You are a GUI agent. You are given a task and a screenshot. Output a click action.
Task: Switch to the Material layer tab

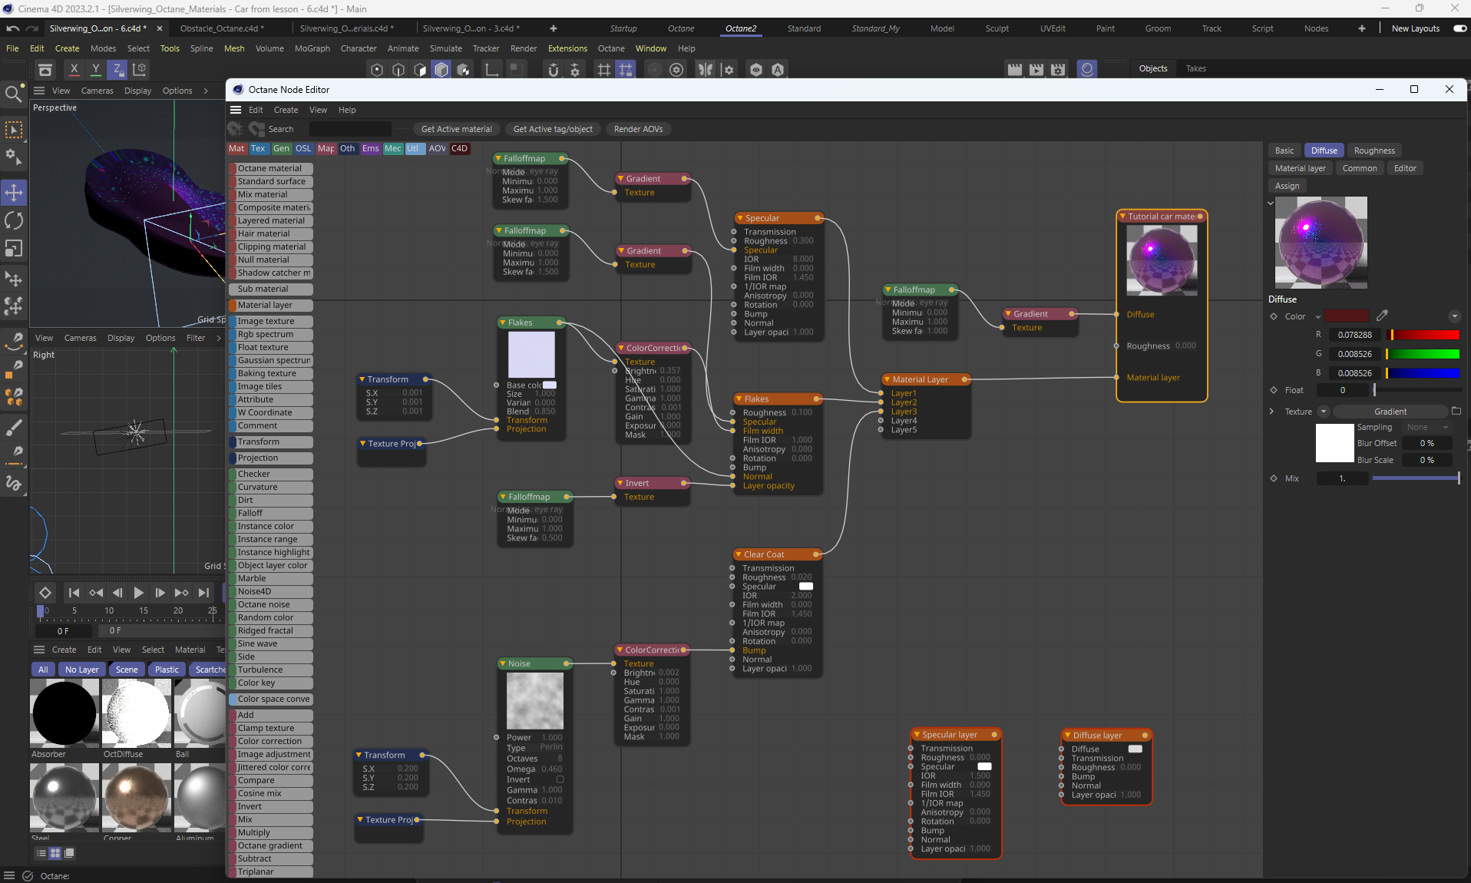(1300, 168)
